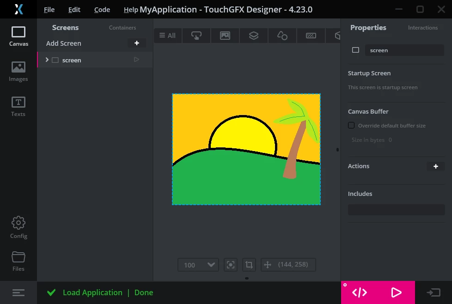
Task: Click the Run Simulator play button
Action: pyautogui.click(x=397, y=292)
